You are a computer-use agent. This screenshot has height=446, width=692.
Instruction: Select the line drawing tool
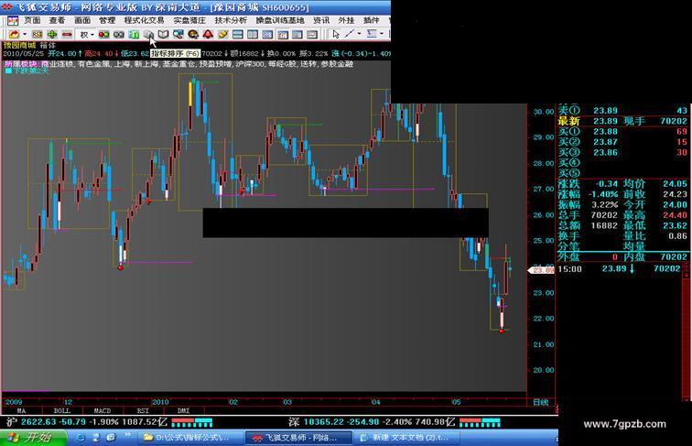pos(350,34)
